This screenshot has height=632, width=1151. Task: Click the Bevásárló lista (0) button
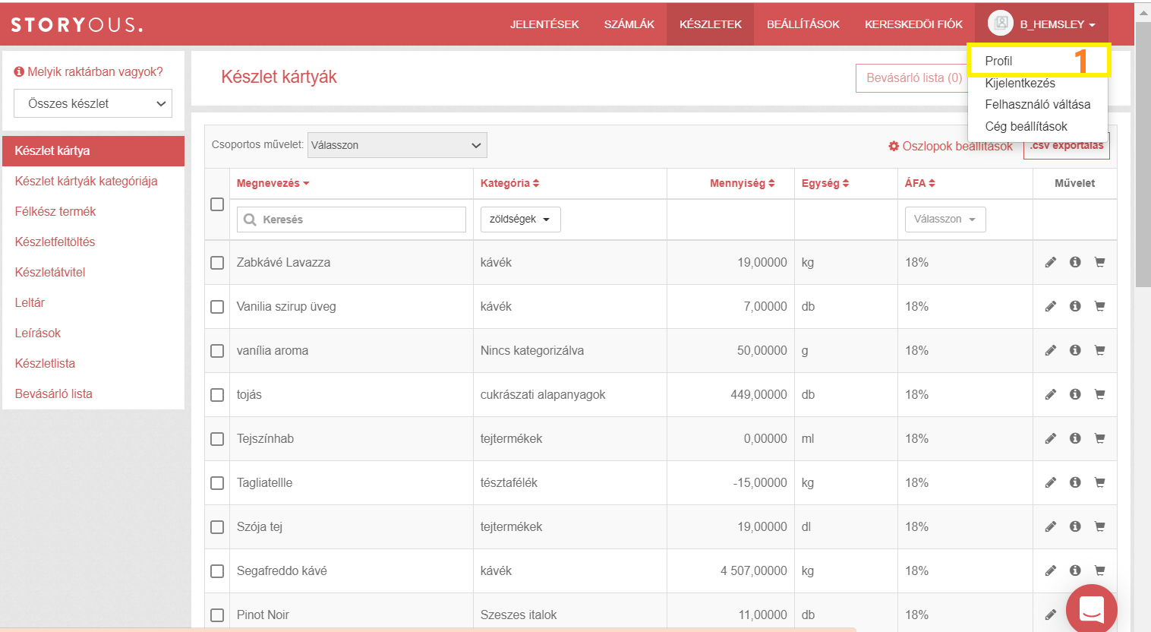914,77
